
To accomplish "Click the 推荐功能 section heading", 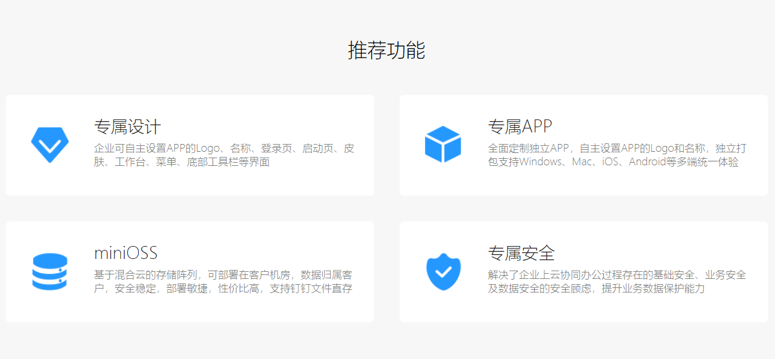I will (x=386, y=50).
